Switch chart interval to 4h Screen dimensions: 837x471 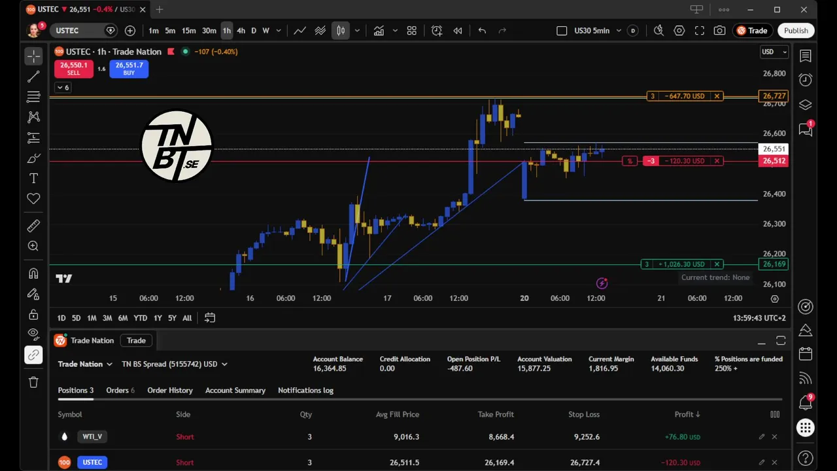click(x=241, y=31)
